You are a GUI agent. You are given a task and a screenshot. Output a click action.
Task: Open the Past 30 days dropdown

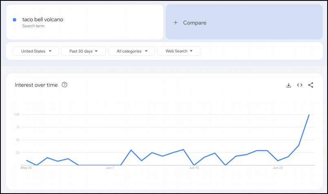[x=84, y=51]
